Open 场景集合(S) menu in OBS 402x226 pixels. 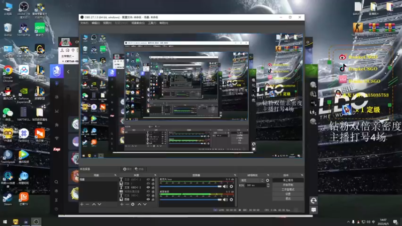point(138,23)
